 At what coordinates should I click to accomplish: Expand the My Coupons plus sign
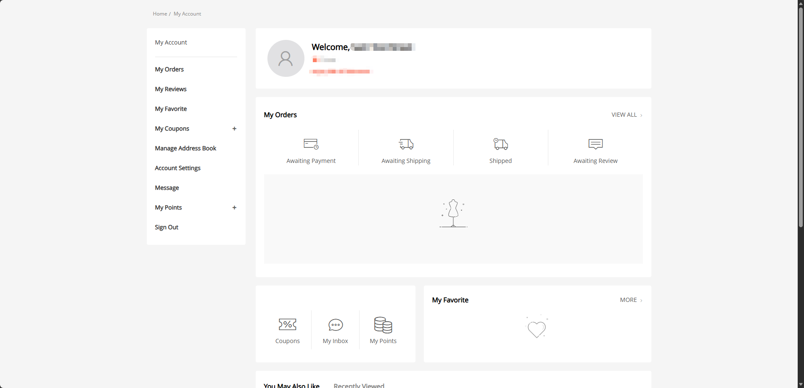pyautogui.click(x=234, y=128)
